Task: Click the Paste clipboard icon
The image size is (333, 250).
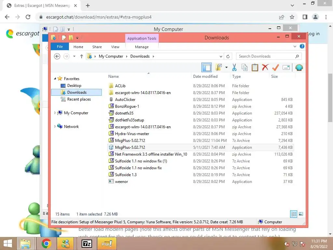Action: coord(255,68)
